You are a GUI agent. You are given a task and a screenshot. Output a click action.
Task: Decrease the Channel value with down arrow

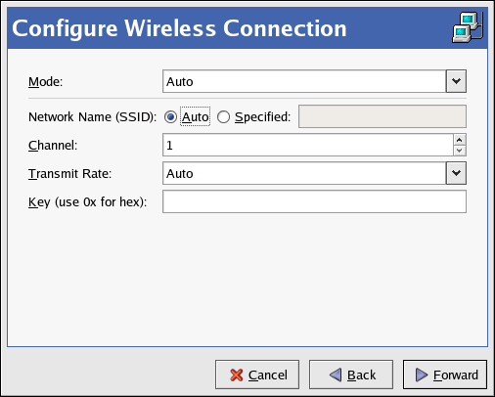tap(460, 151)
